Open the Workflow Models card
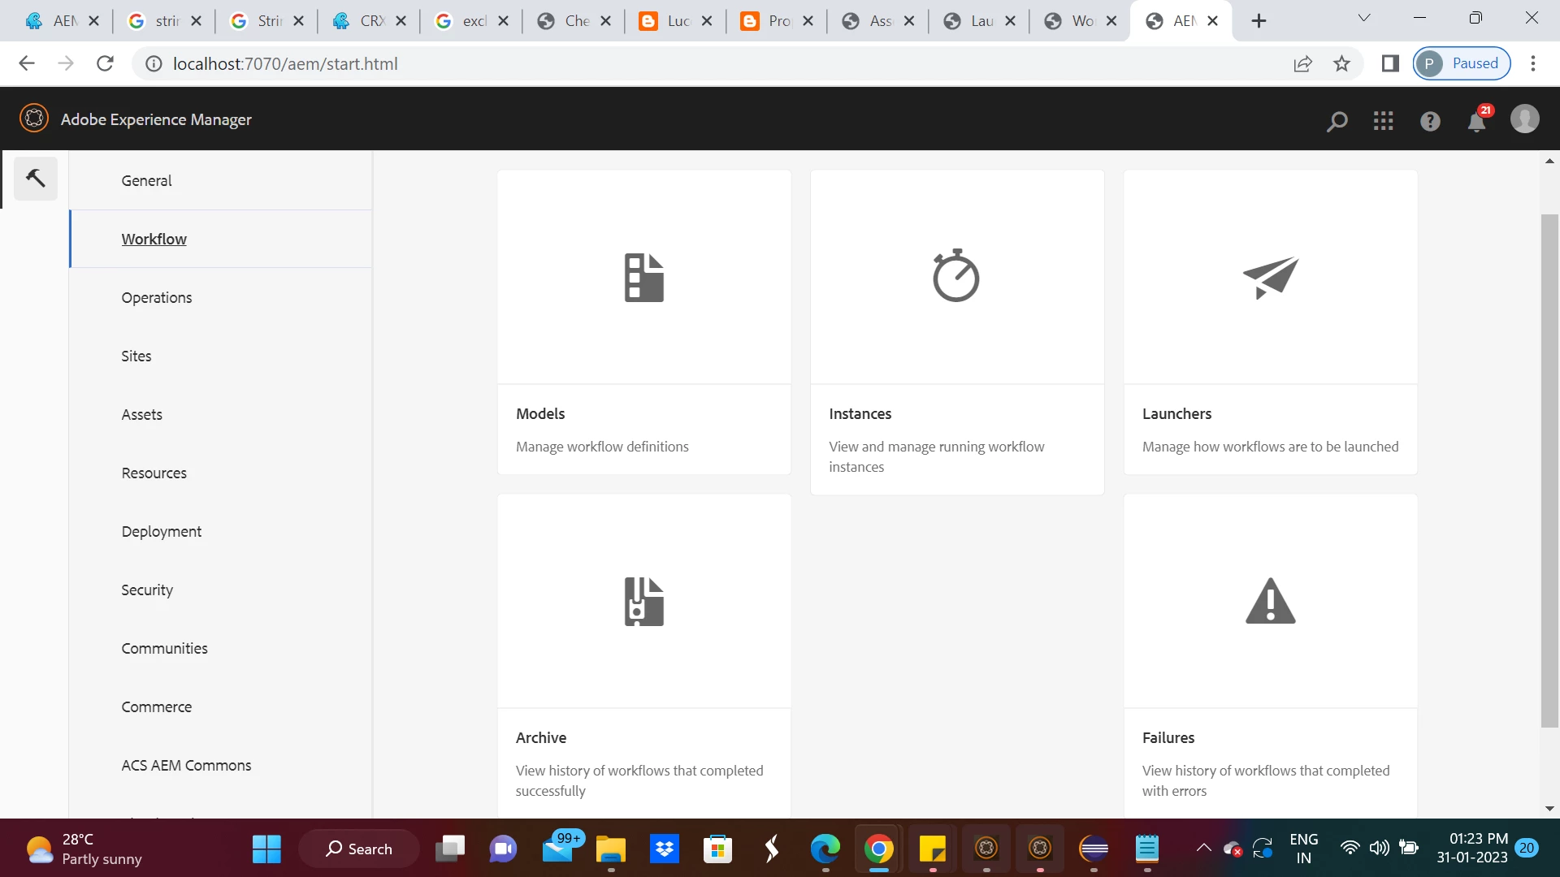The height and width of the screenshot is (877, 1560). [643, 322]
